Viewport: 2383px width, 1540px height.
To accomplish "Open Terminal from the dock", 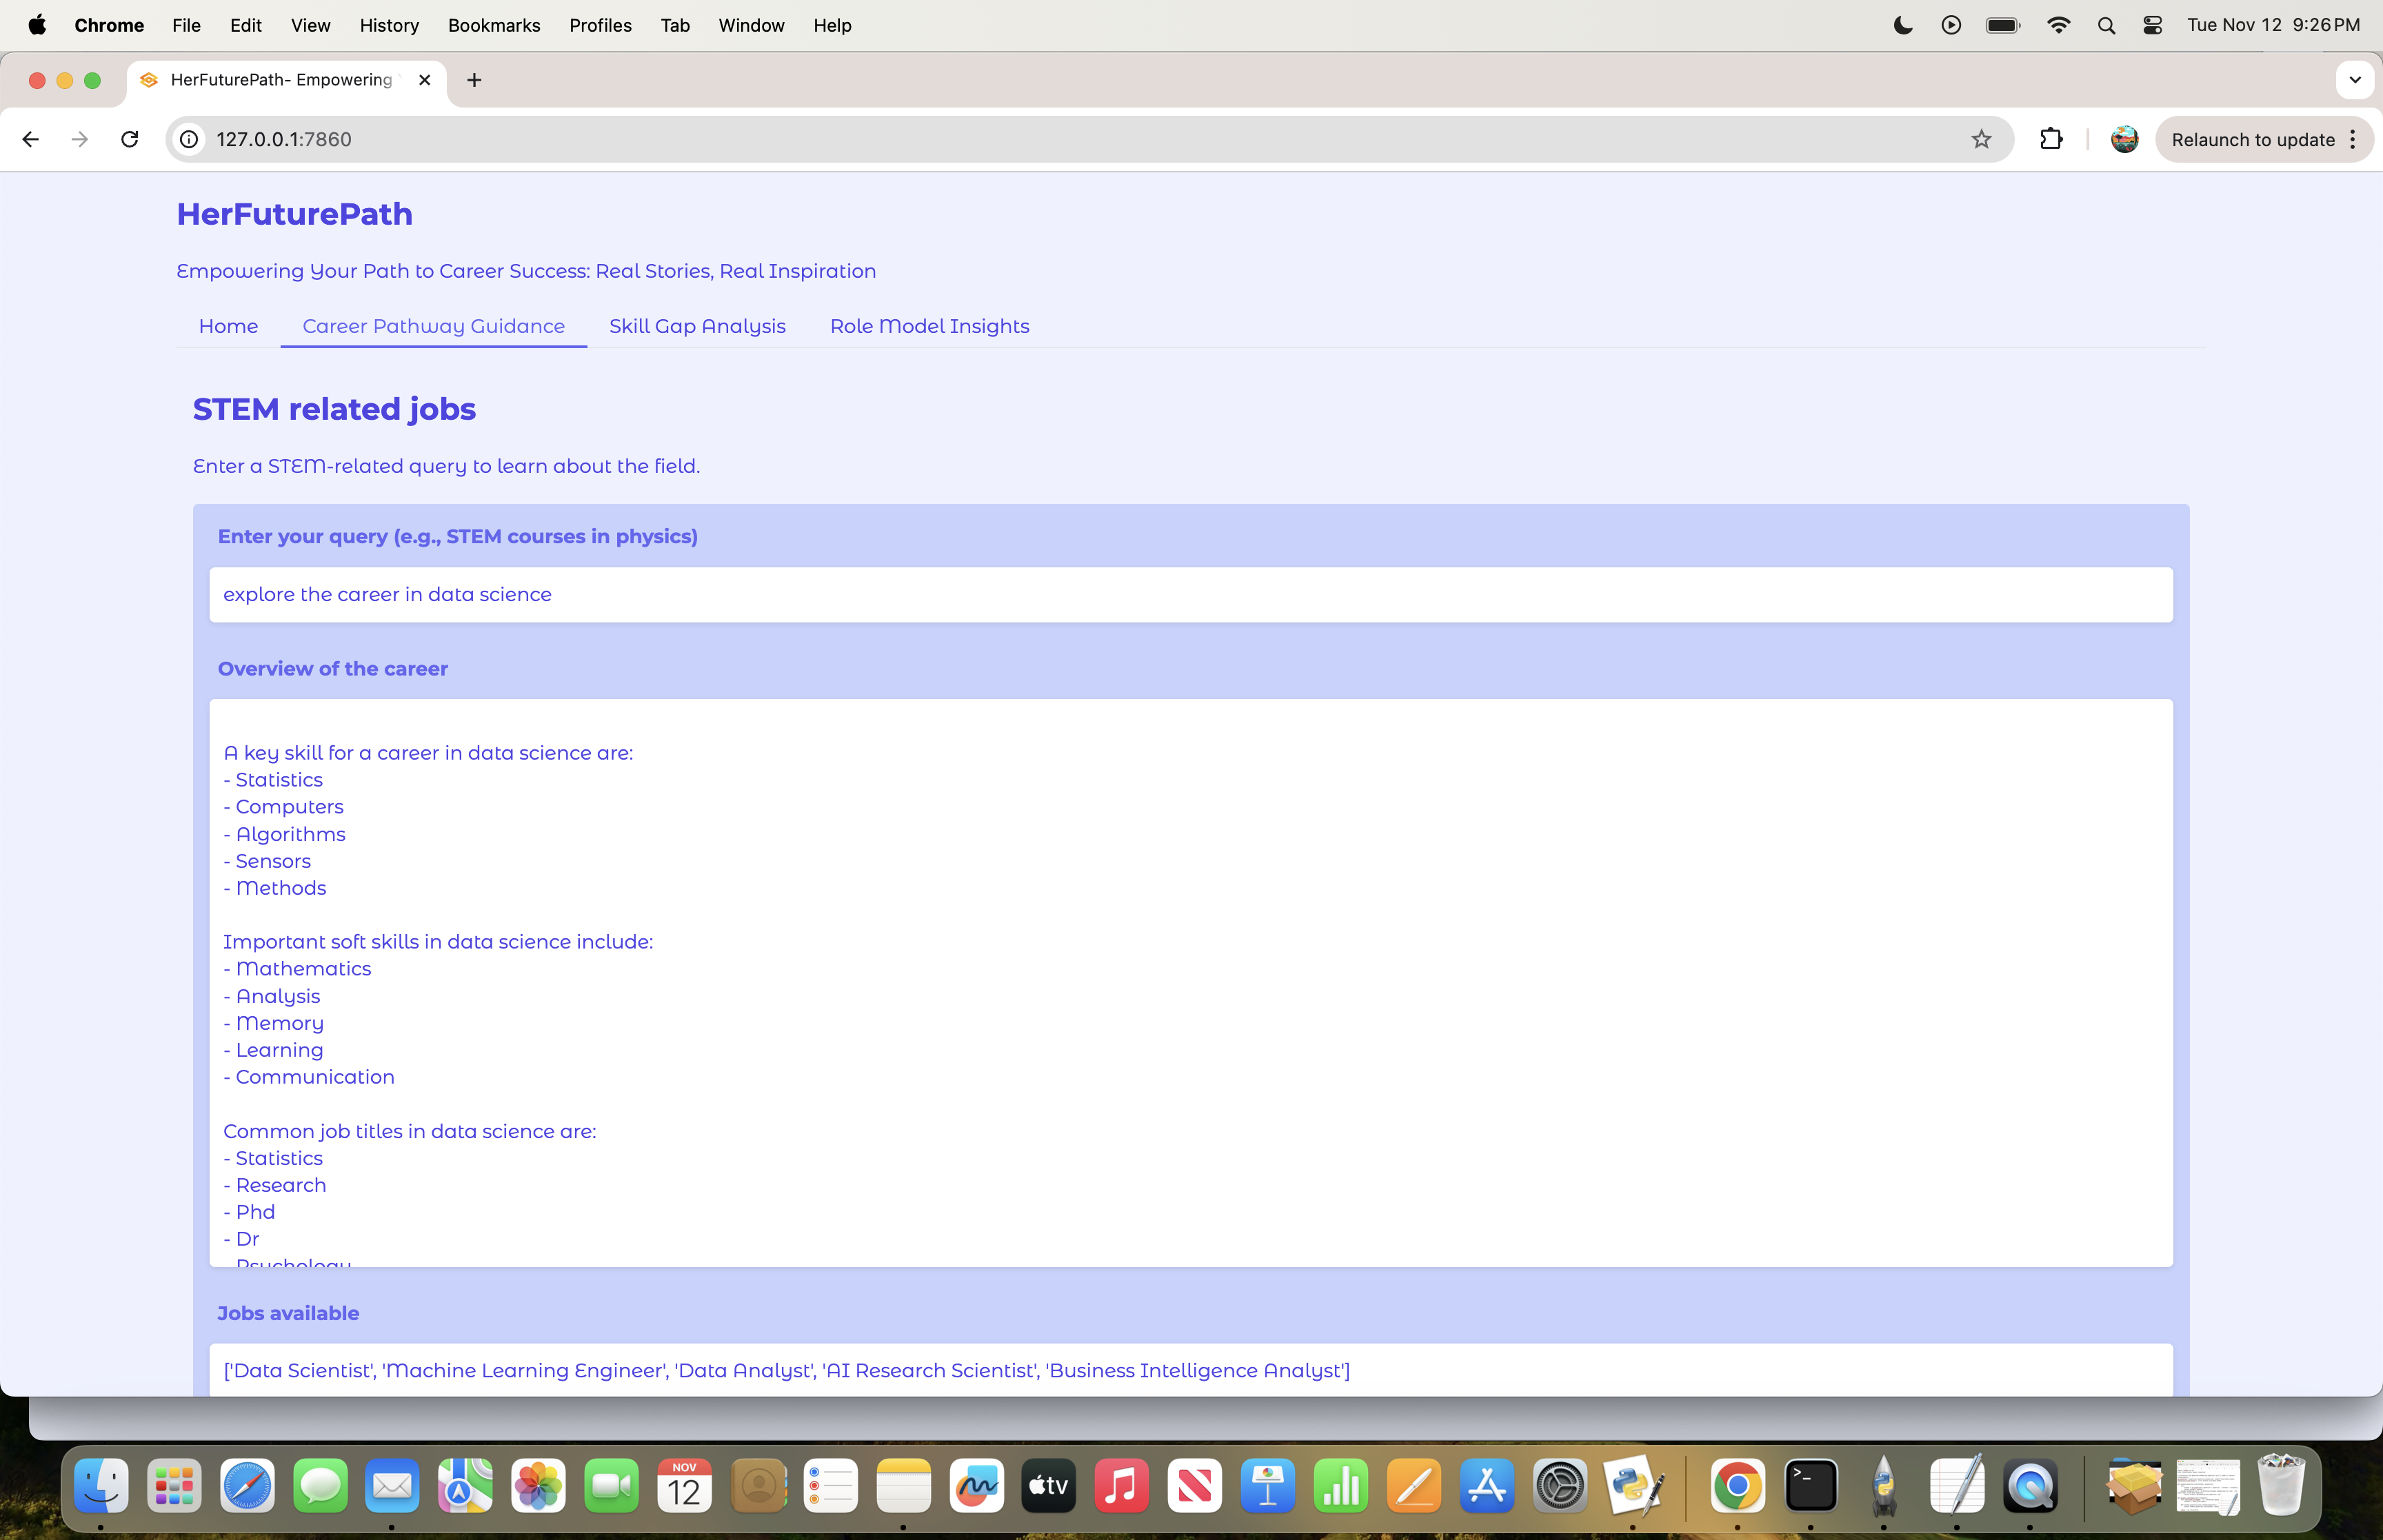I will (1811, 1486).
